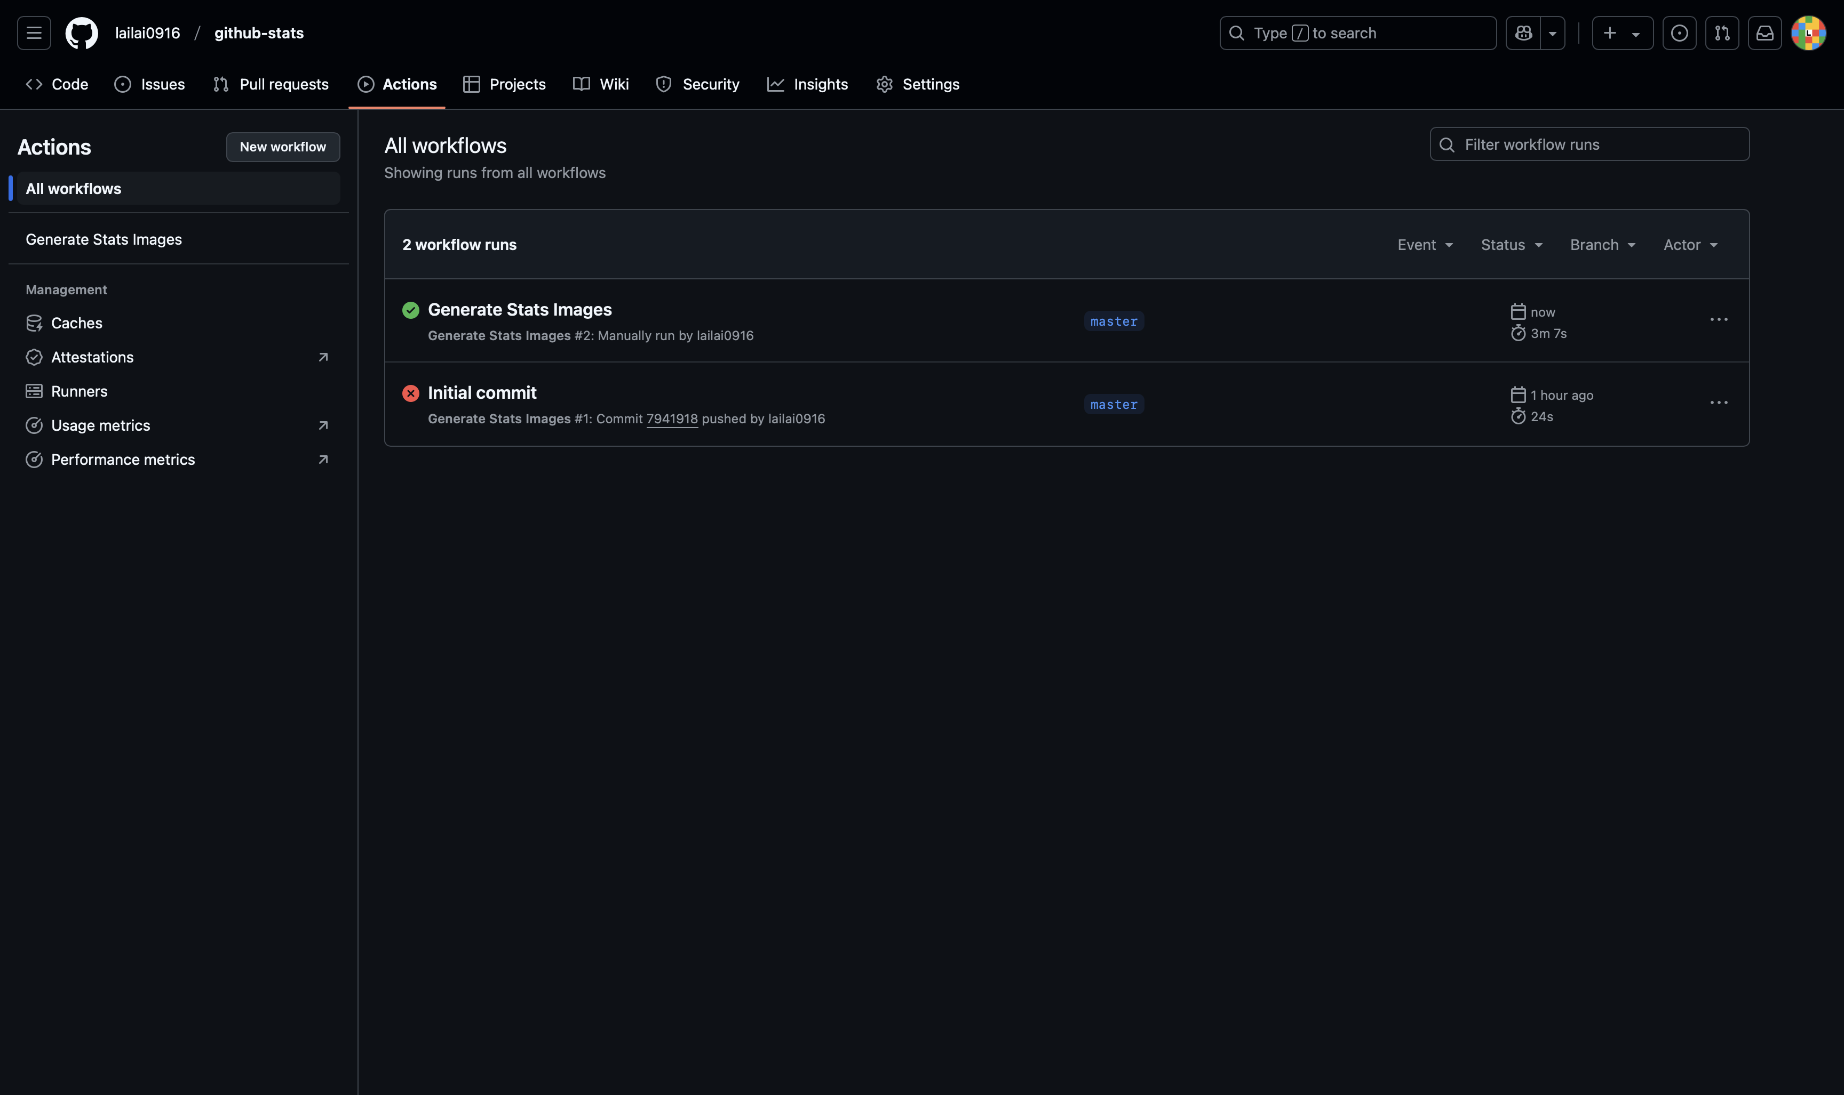Open the create new plus dropdown
Viewport: 1844px width, 1095px height.
(x=1622, y=33)
